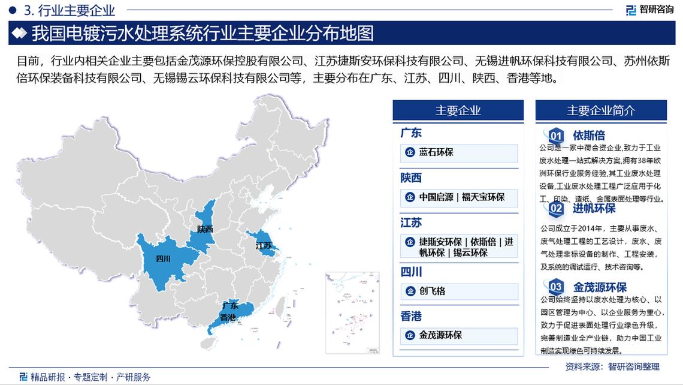
Task: Click the 01 number badge for 依斯倍
Action: point(555,136)
